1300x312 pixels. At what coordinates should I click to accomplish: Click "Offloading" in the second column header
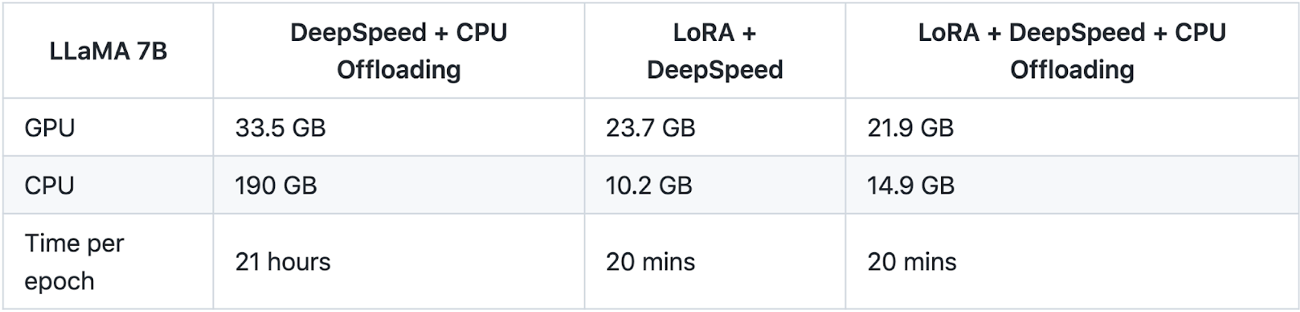click(398, 70)
